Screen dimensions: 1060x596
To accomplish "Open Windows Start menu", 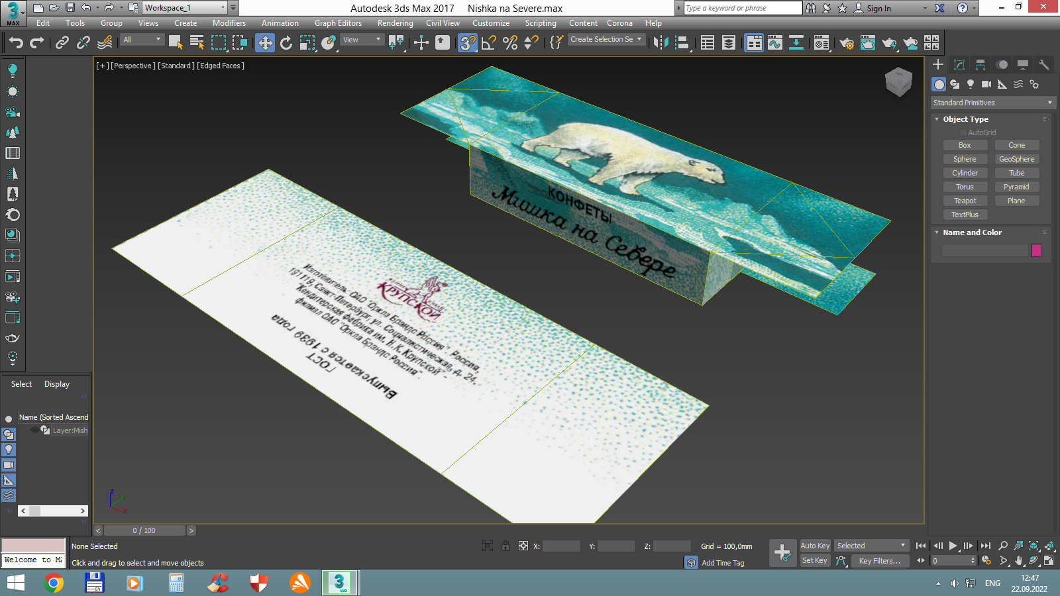I will [x=16, y=583].
